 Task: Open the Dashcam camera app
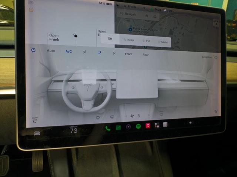tap(128, 127)
